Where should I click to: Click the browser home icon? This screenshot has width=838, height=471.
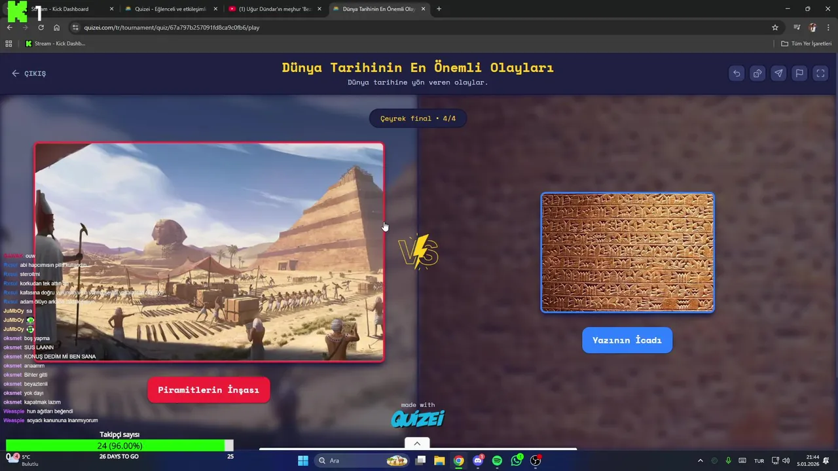pyautogui.click(x=56, y=27)
